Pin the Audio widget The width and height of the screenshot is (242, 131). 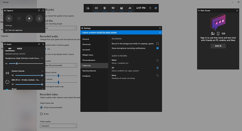(39, 44)
